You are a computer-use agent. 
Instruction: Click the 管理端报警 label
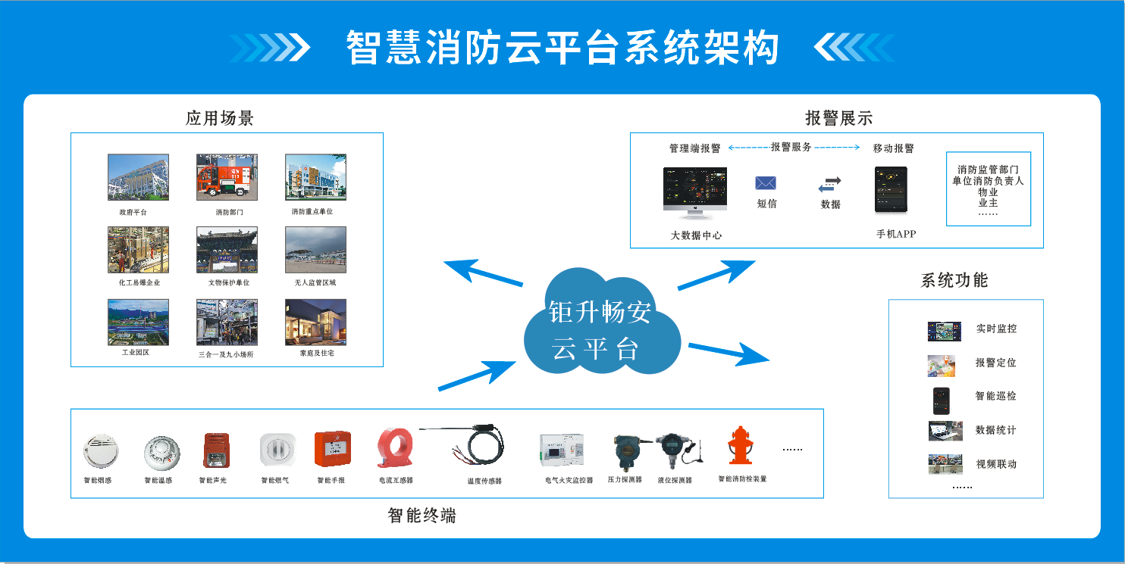tap(694, 148)
